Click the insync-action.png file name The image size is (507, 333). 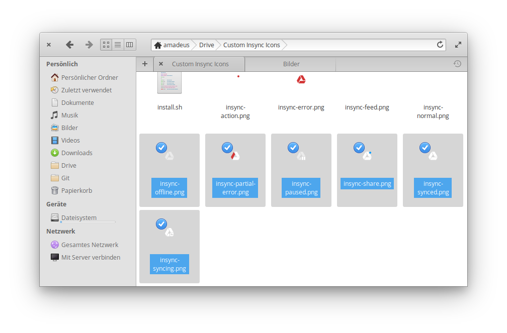pos(235,112)
